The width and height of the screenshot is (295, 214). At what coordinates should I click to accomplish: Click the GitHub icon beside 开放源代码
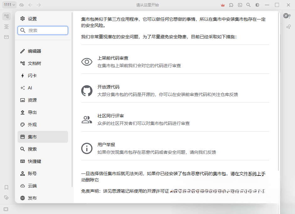click(87, 91)
